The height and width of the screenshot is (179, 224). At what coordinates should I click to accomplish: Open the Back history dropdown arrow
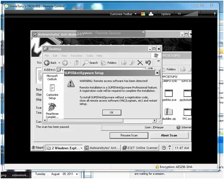(x=59, y=63)
